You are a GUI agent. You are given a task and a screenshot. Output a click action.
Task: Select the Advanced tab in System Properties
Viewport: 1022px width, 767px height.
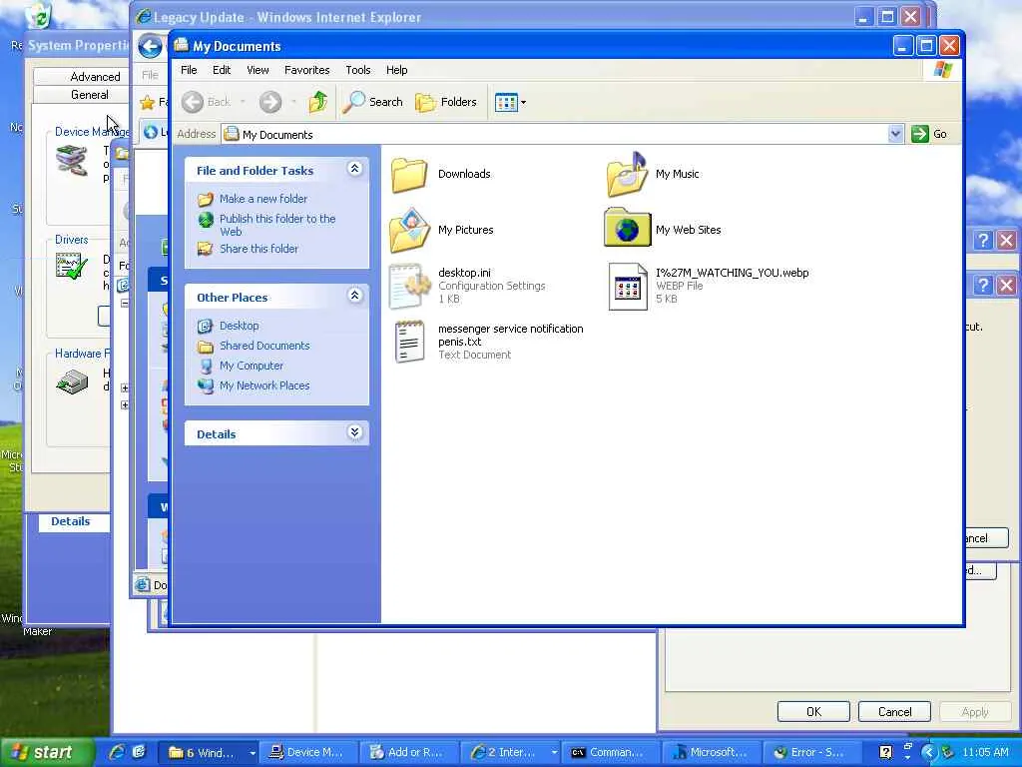(95, 76)
